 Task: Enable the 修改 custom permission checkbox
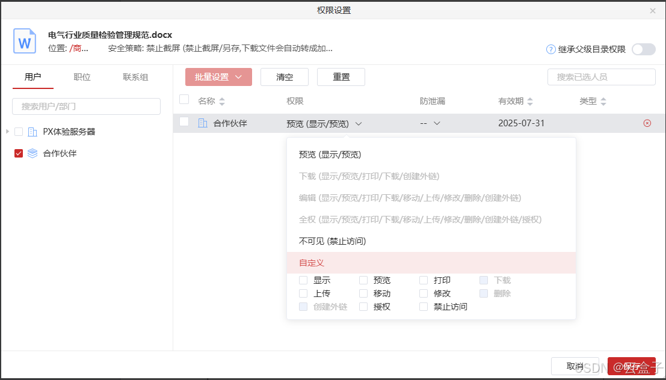pos(424,293)
